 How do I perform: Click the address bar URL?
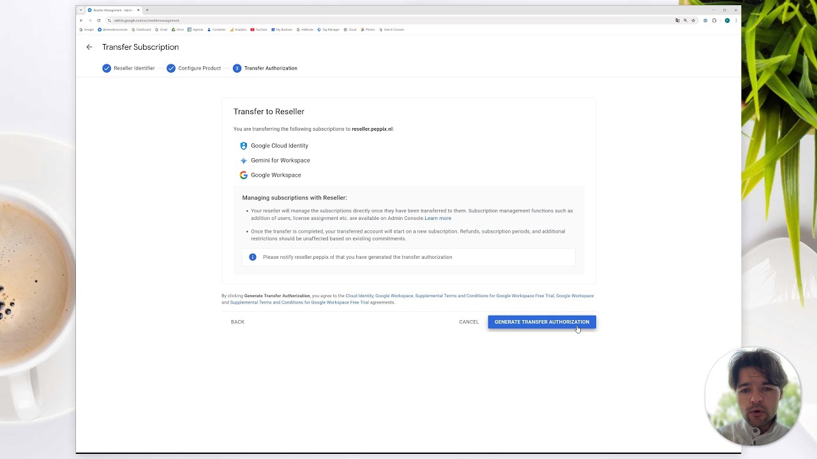click(x=147, y=20)
